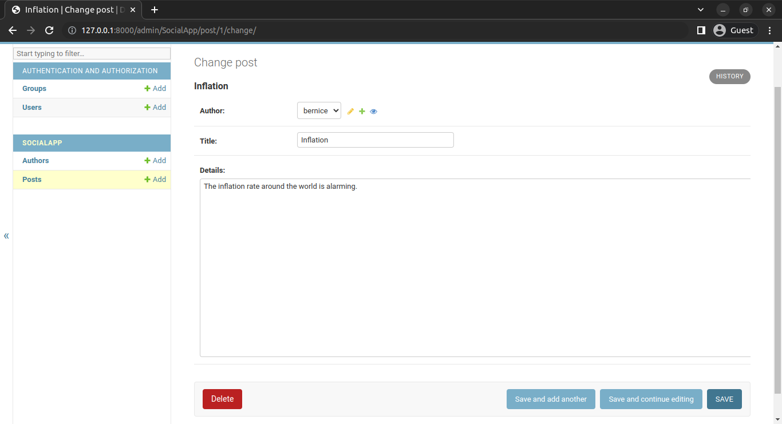Click the History button
Screen dimensions: 782x424
click(x=729, y=77)
